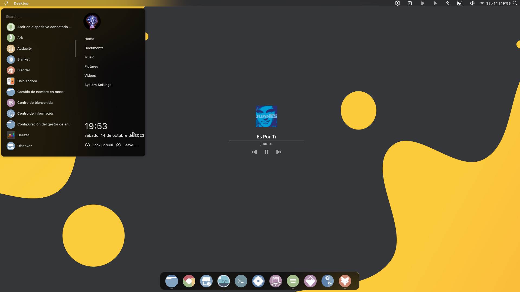This screenshot has width=520, height=292.
Task: Click the Leave ... button
Action: 127,145
